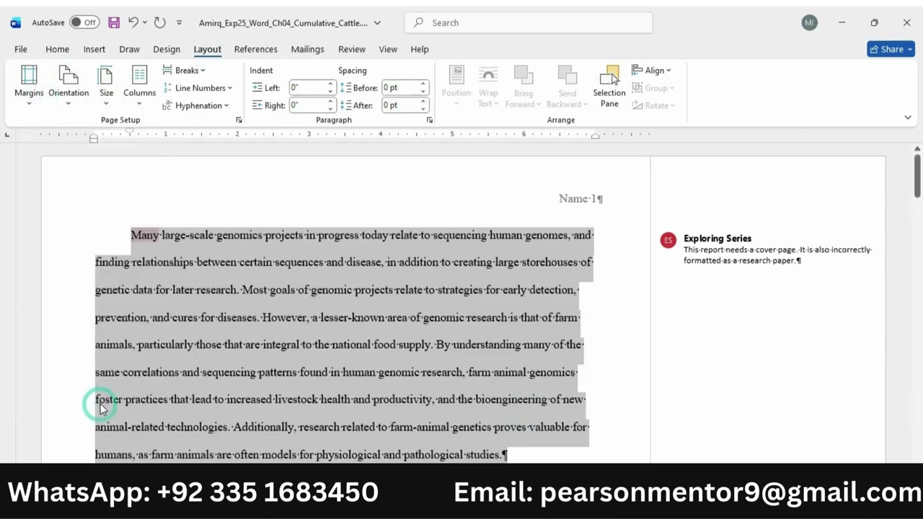Expand the Breaks dropdown

point(184,71)
